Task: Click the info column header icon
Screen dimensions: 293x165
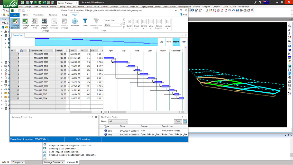Action: (x=21, y=51)
